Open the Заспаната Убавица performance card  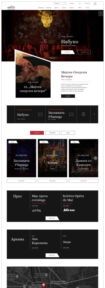(21, 158)
